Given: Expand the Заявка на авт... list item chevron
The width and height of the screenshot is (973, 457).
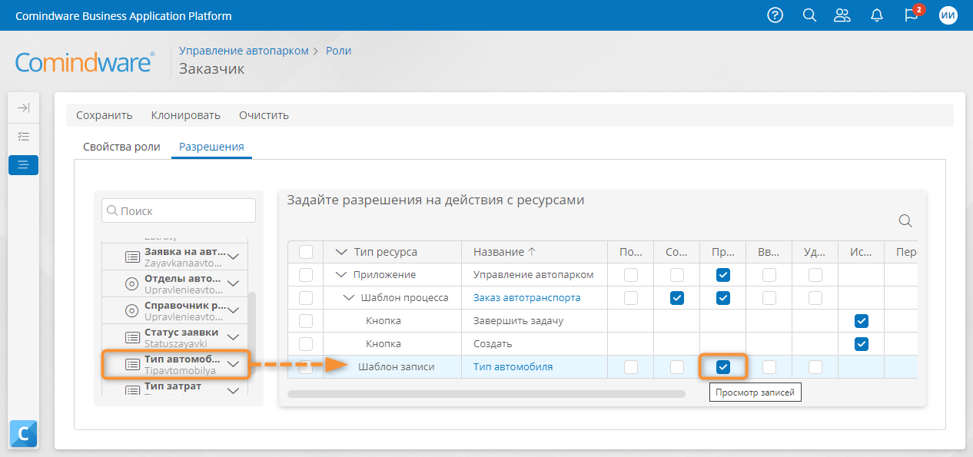Looking at the screenshot, I should point(234,257).
